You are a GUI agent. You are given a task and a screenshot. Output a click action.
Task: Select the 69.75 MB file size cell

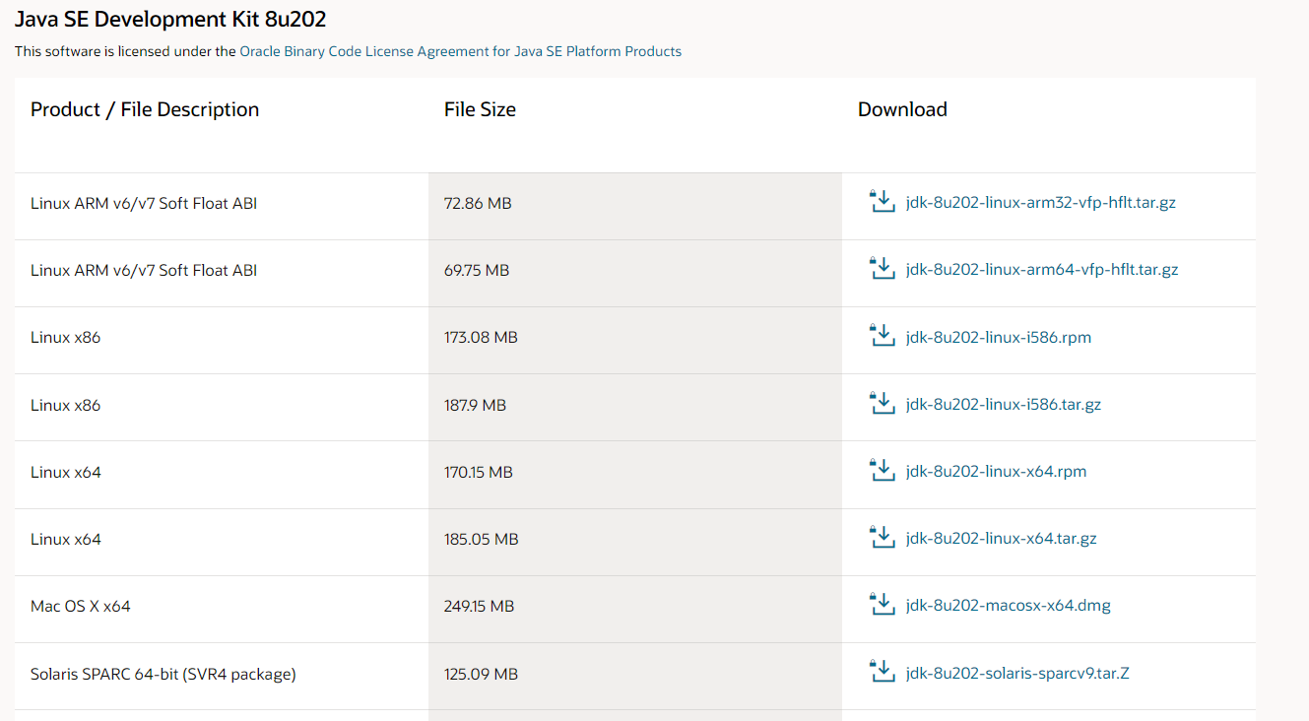click(x=635, y=273)
